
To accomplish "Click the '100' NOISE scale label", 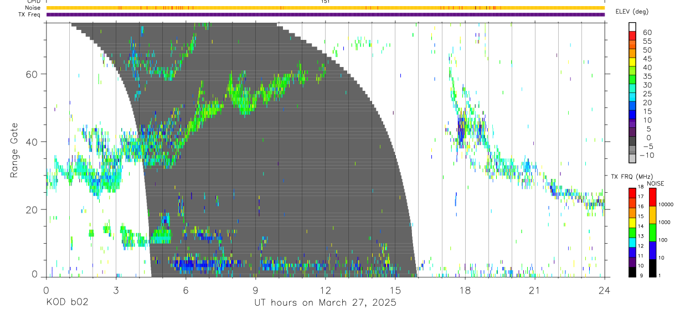I will [663, 240].
